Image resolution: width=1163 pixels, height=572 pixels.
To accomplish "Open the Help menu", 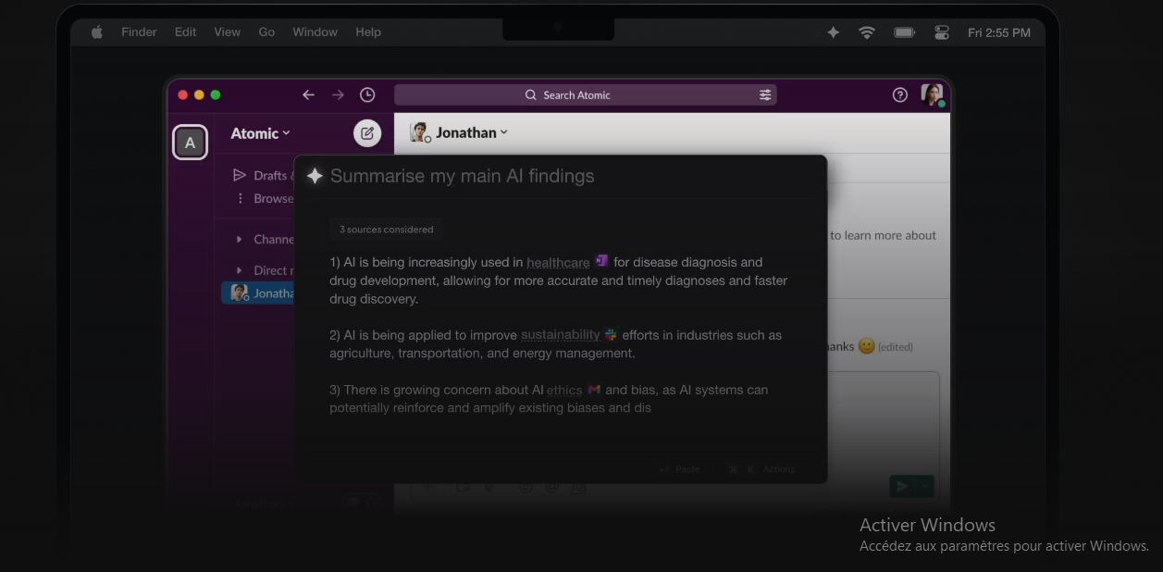I will tap(368, 32).
